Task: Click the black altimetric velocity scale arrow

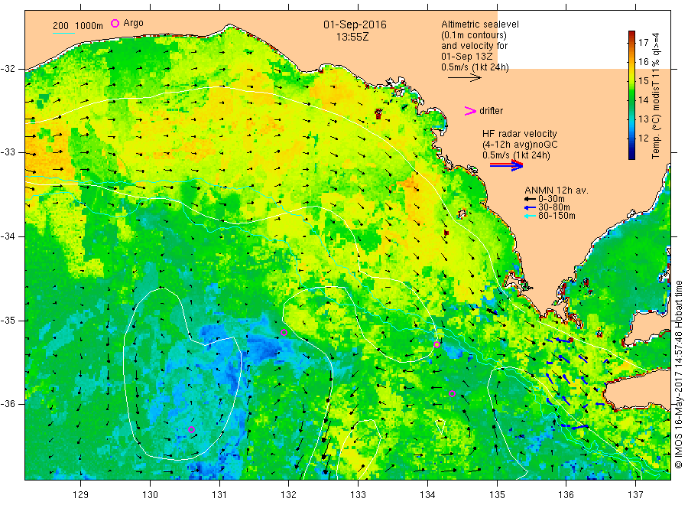Action: 465,78
